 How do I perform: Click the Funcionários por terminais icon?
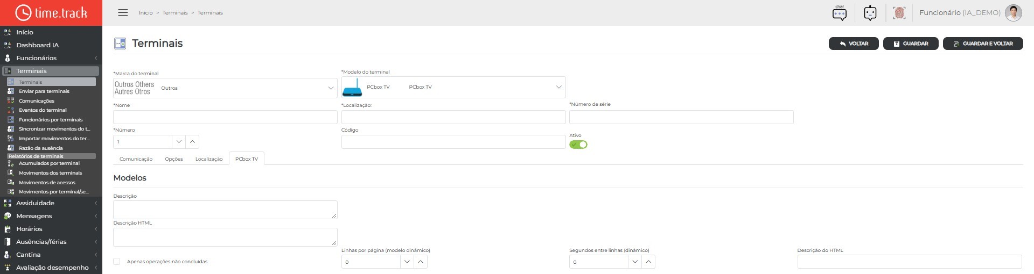tap(11, 120)
